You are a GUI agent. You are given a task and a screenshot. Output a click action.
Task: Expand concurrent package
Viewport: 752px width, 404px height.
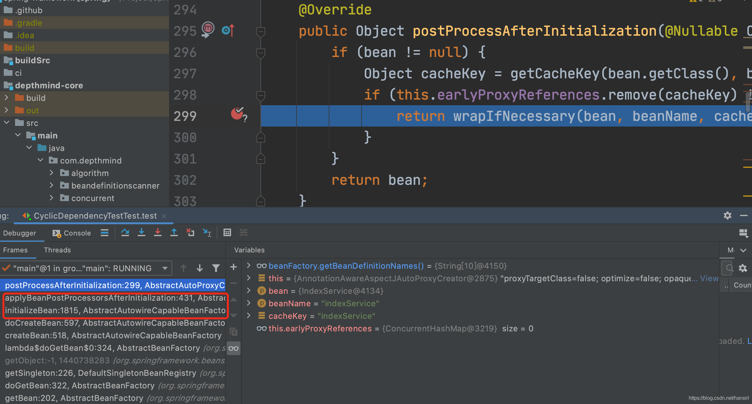tap(52, 198)
